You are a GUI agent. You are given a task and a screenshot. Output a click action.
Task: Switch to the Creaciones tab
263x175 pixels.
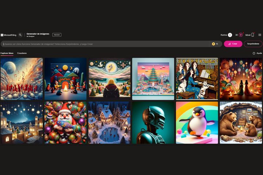[22, 53]
